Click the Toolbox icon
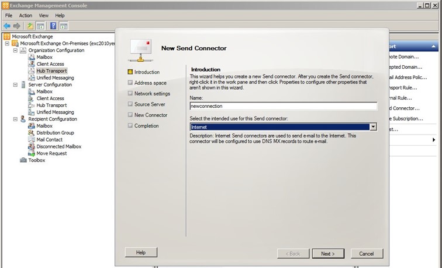The width and height of the screenshot is (442, 268). (23, 160)
